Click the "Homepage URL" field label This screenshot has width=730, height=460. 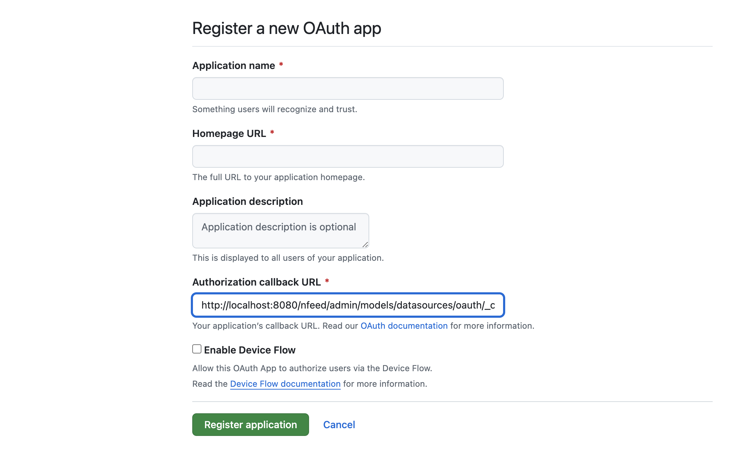pyautogui.click(x=229, y=133)
